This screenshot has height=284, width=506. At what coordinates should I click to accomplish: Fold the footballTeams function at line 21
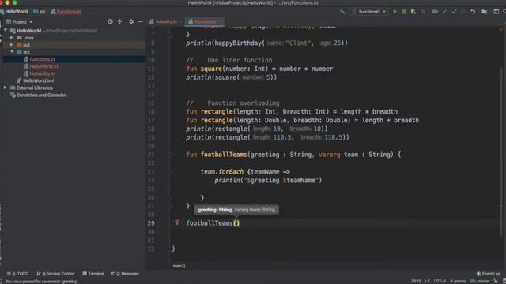pos(169,155)
